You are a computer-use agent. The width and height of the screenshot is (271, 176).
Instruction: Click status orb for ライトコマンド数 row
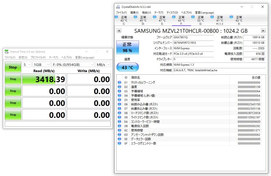click(120, 117)
